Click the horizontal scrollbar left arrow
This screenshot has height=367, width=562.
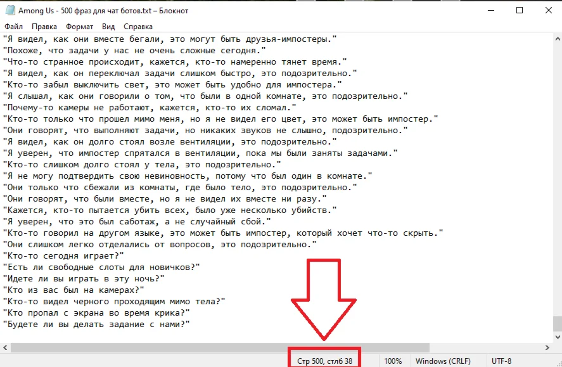pos(5,347)
